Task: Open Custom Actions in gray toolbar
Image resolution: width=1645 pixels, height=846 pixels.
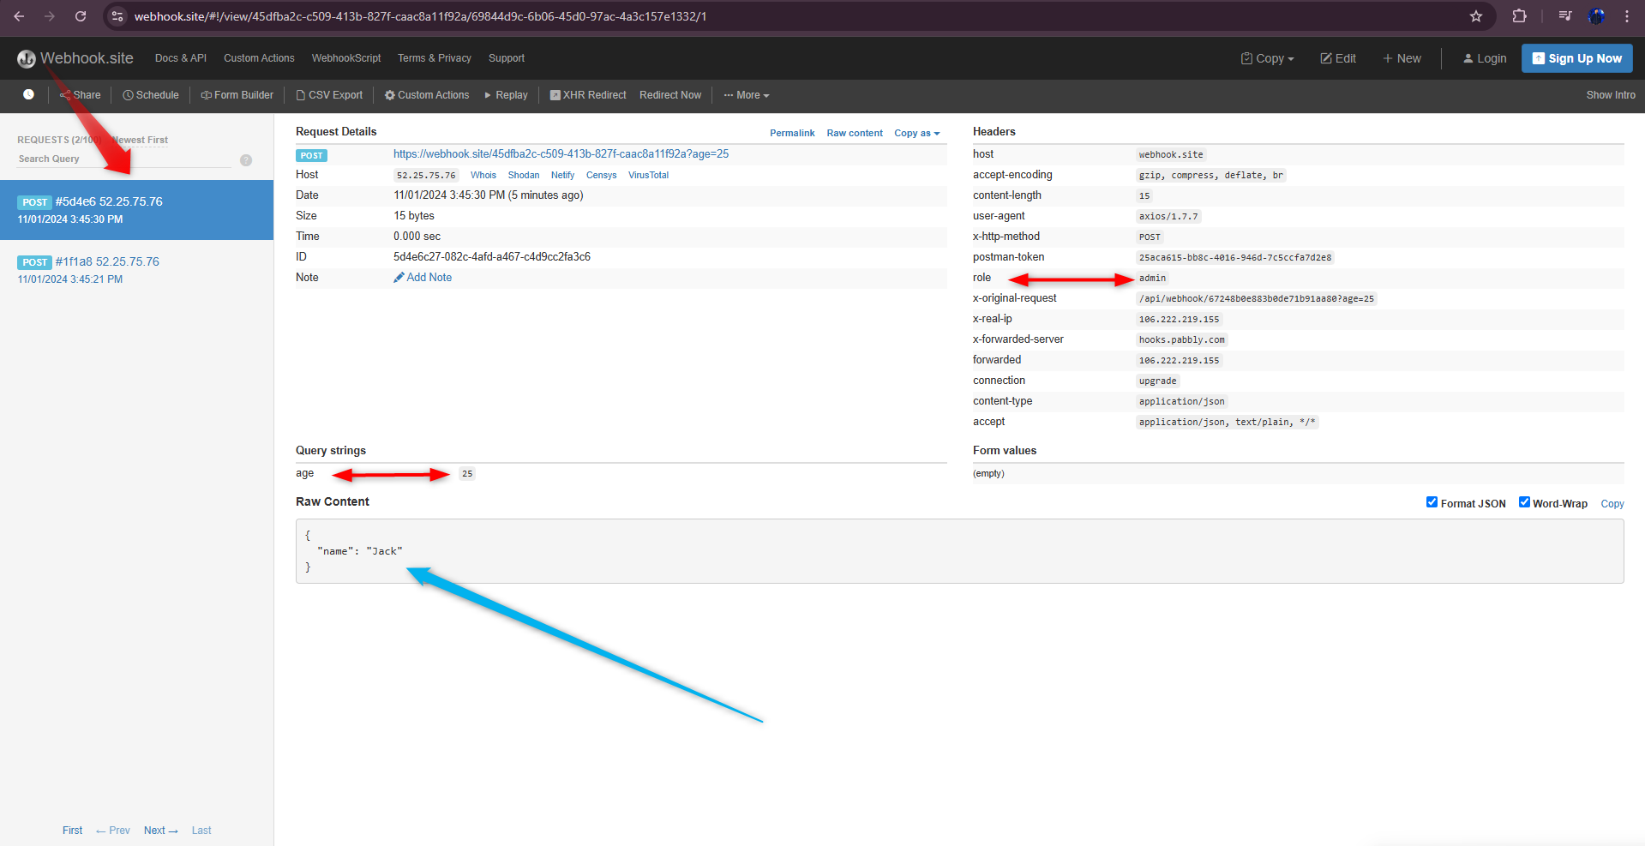Action: coord(427,95)
